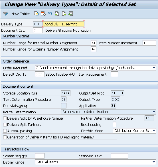Select the Default Ord.Ty. field with DHU
Image resolution: width=158 pixels, height=167 pixels.
(x=40, y=74)
